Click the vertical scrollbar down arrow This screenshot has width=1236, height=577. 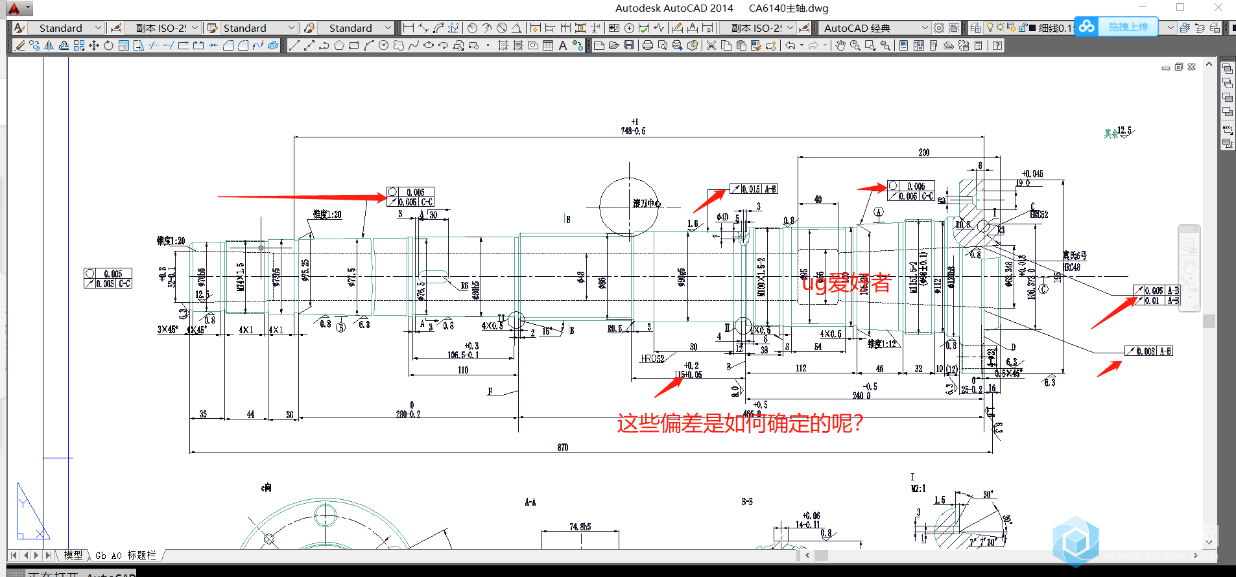coord(1209,542)
